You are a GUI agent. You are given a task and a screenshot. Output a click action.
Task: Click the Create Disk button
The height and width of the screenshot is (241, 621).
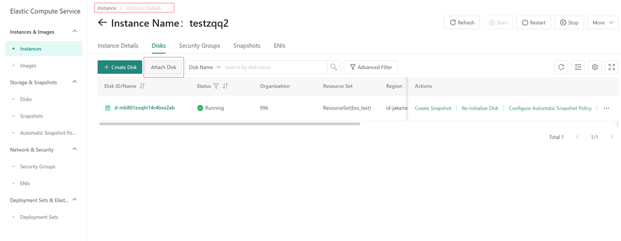tap(120, 67)
